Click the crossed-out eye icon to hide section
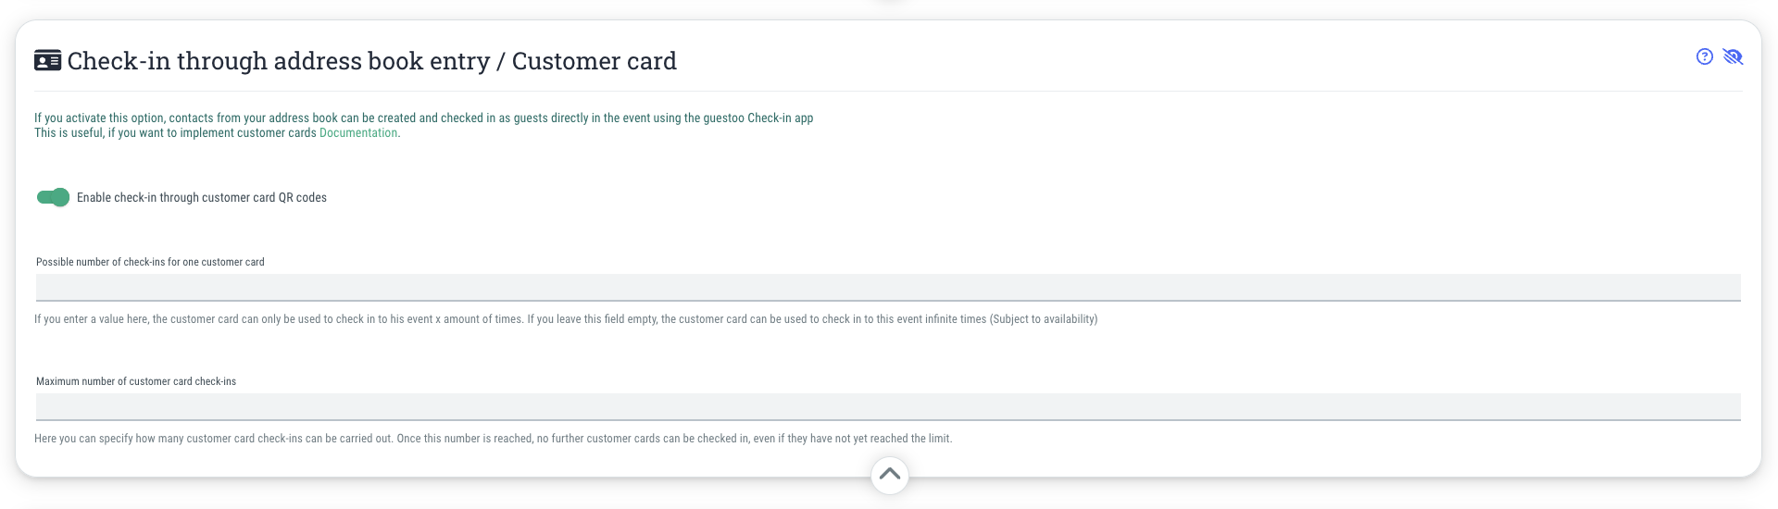1778x509 pixels. click(1733, 56)
